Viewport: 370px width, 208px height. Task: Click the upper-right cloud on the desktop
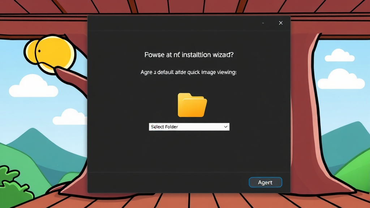(339, 56)
